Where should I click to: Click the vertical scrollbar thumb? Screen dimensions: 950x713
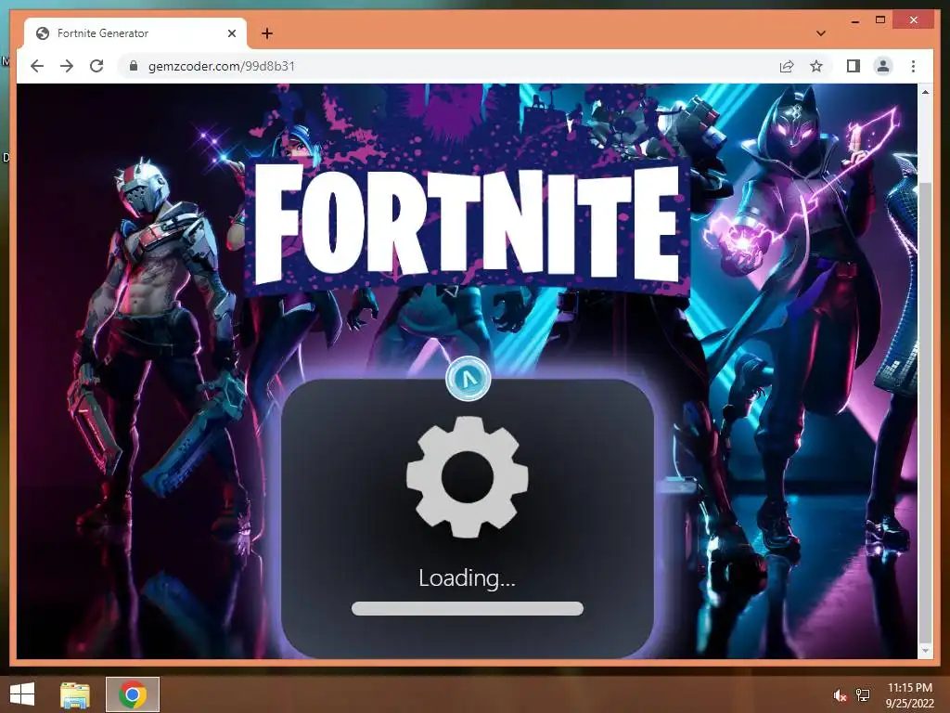pyautogui.click(x=925, y=412)
